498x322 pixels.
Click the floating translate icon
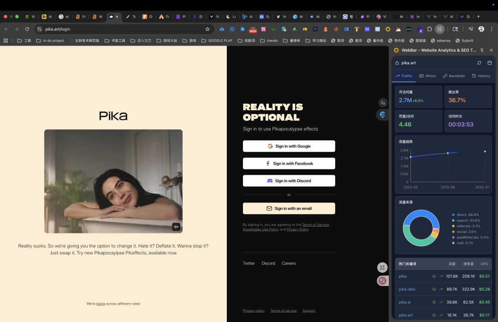(x=383, y=103)
